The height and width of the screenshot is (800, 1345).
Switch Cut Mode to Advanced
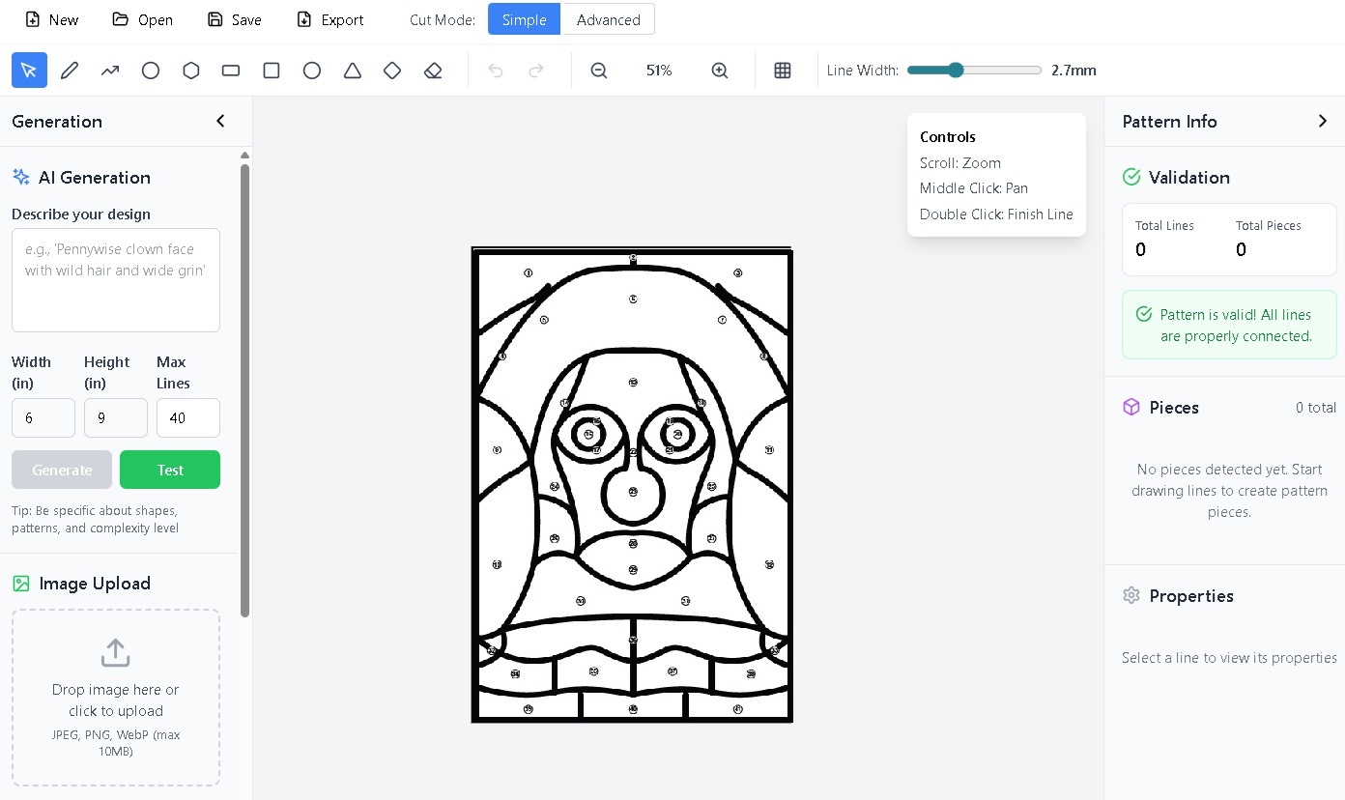608,19
